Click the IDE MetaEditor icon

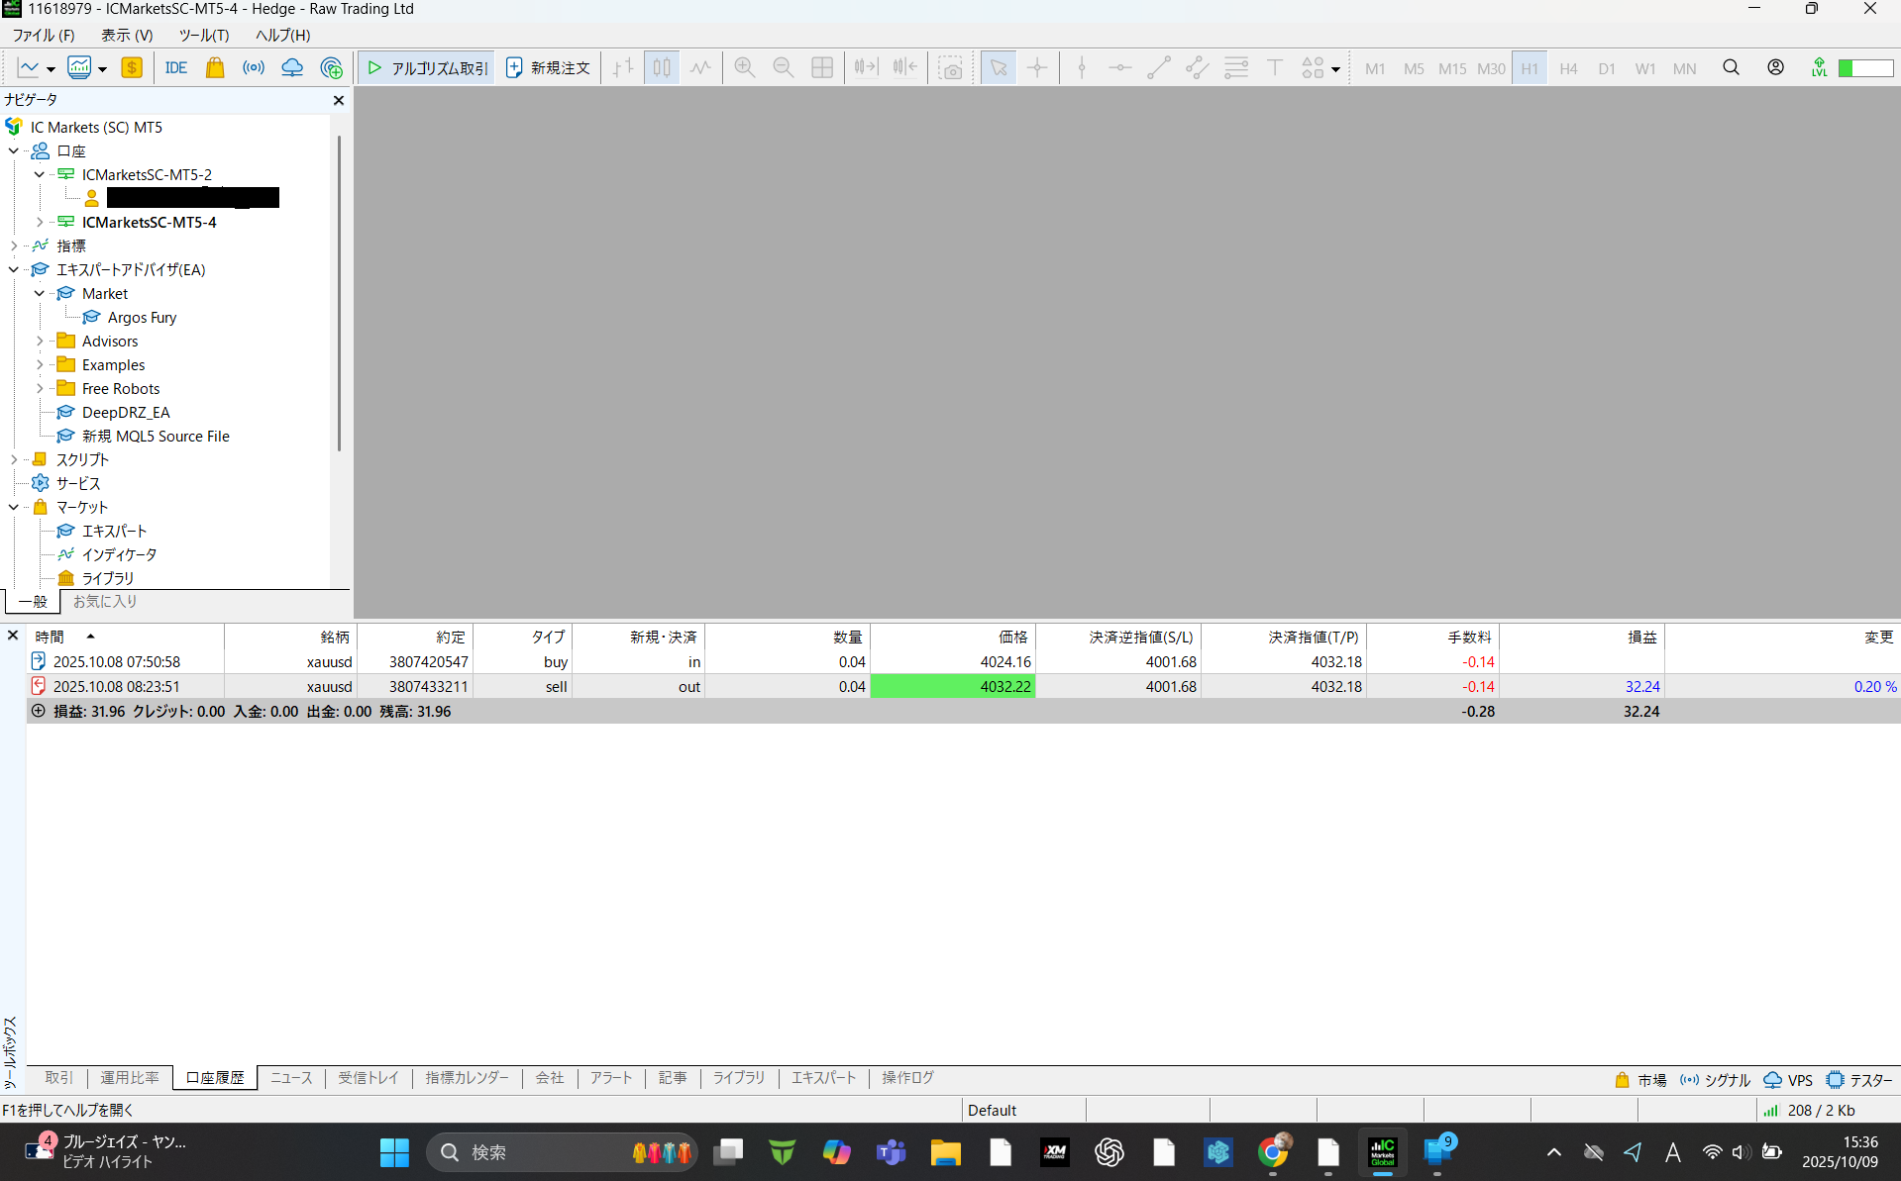[x=175, y=68]
